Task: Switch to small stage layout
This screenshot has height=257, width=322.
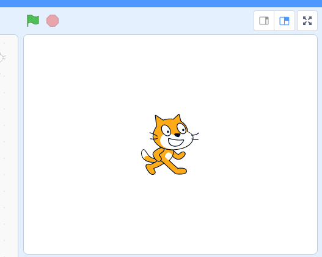Action: tap(264, 21)
